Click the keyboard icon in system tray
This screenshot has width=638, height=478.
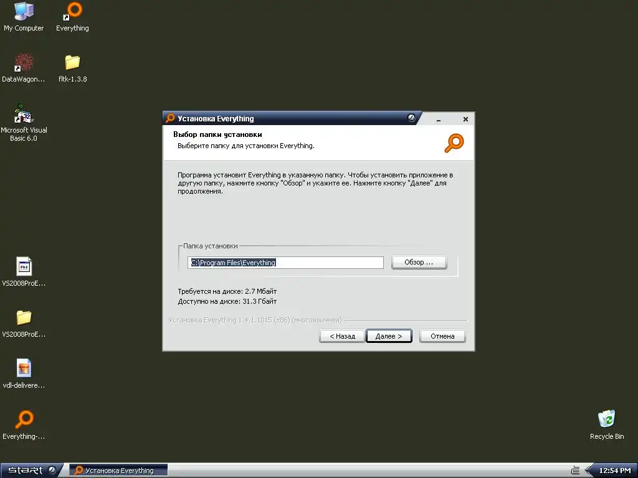click(575, 471)
